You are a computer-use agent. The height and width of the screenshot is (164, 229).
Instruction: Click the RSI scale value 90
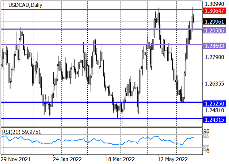click(206, 131)
